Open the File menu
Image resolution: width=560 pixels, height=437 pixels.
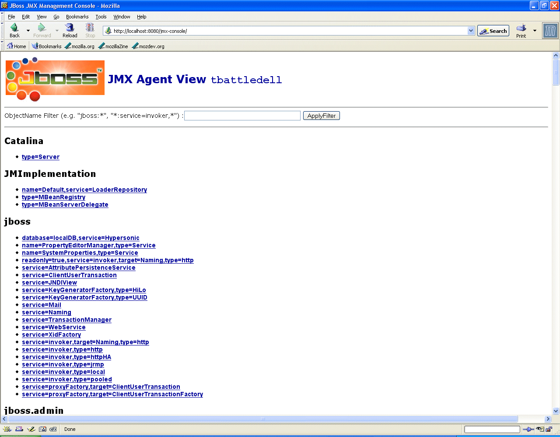(x=11, y=17)
